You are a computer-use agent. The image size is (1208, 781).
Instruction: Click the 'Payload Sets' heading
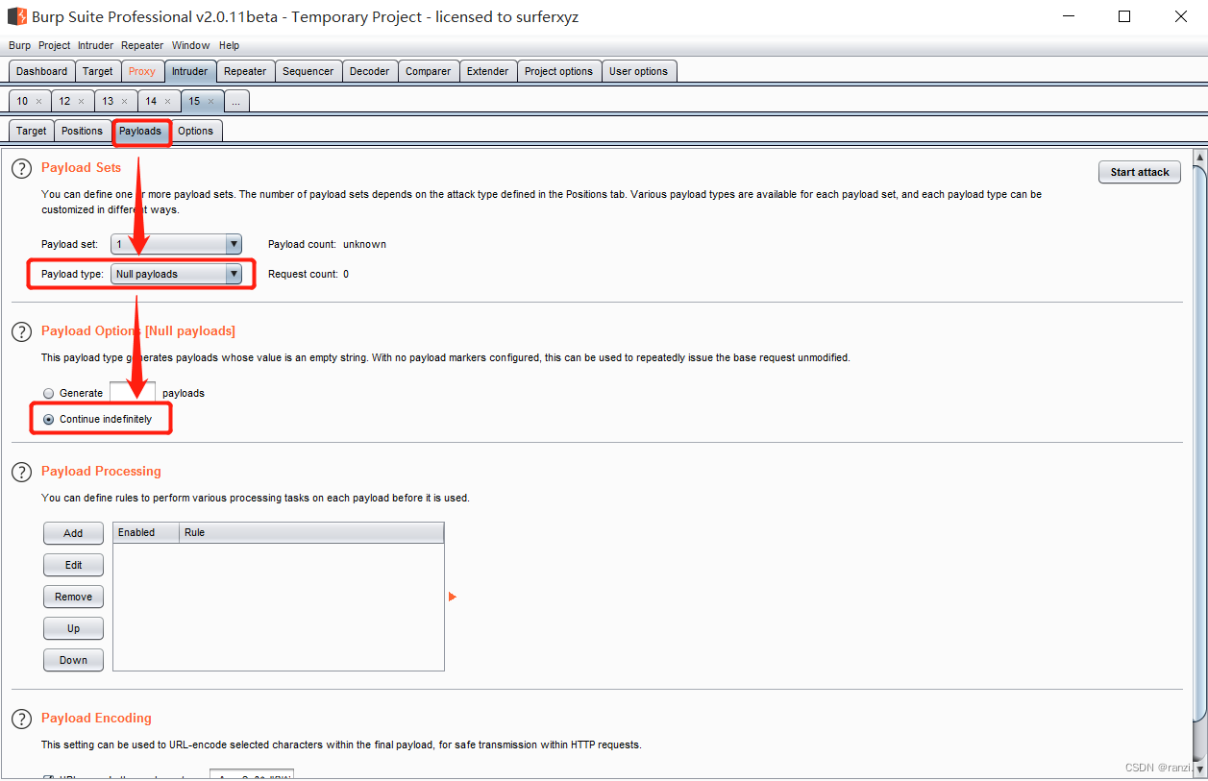pyautogui.click(x=82, y=167)
